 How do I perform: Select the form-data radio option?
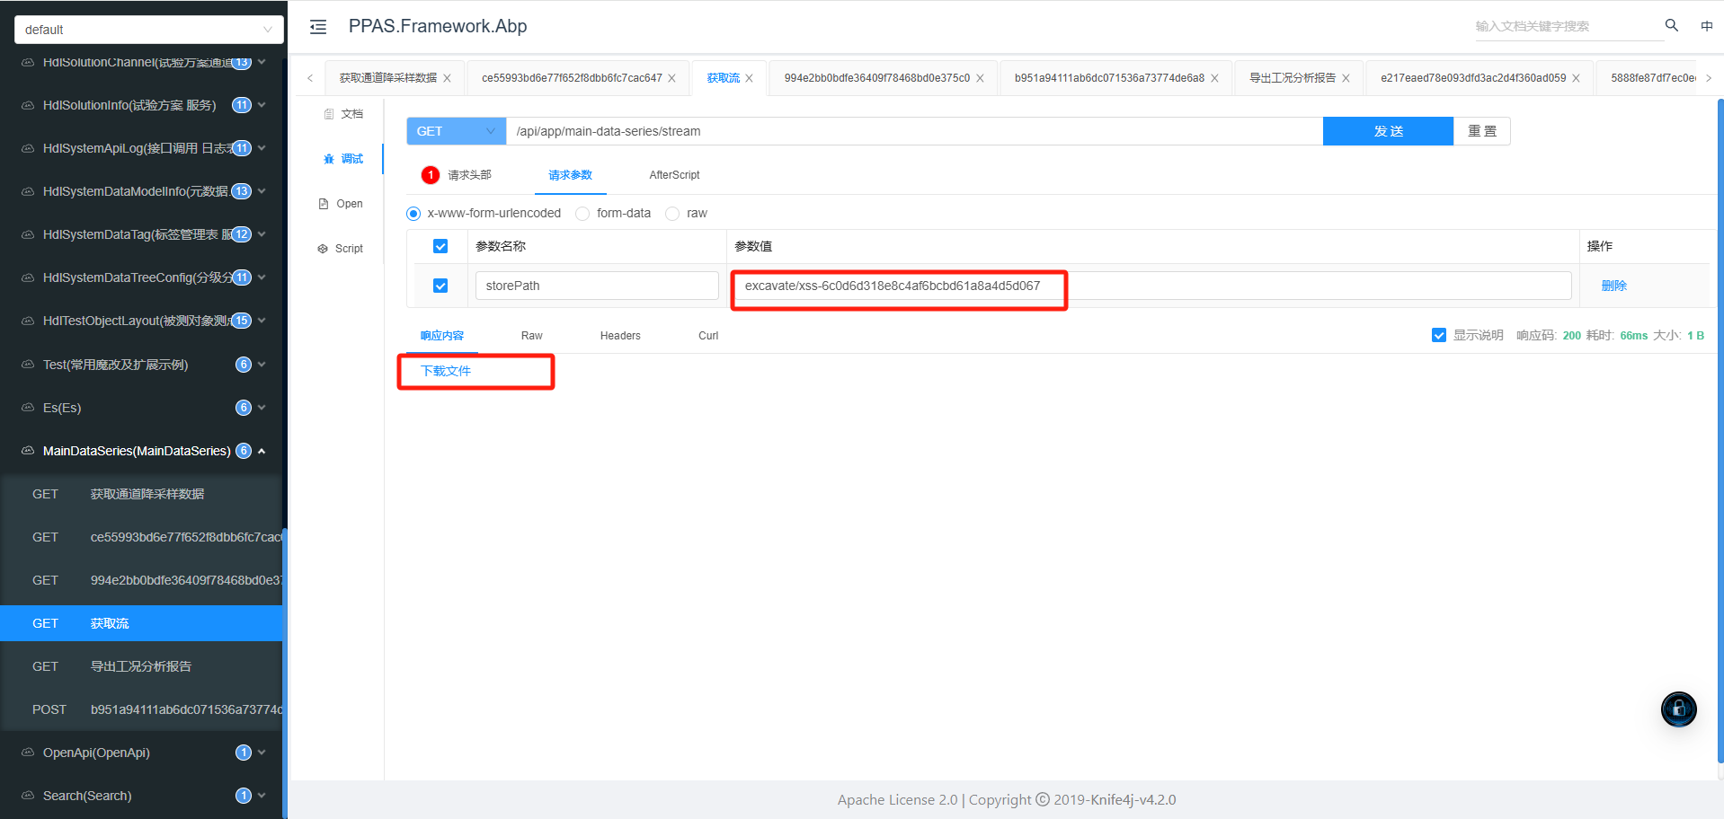coord(582,214)
